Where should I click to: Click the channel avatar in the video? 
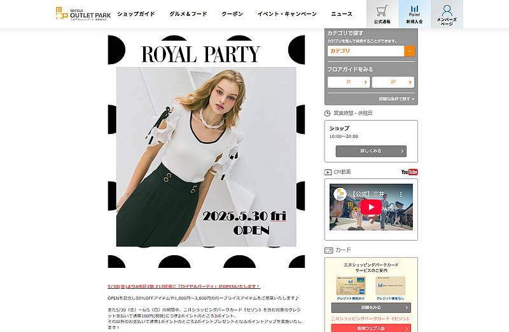pyautogui.click(x=340, y=194)
